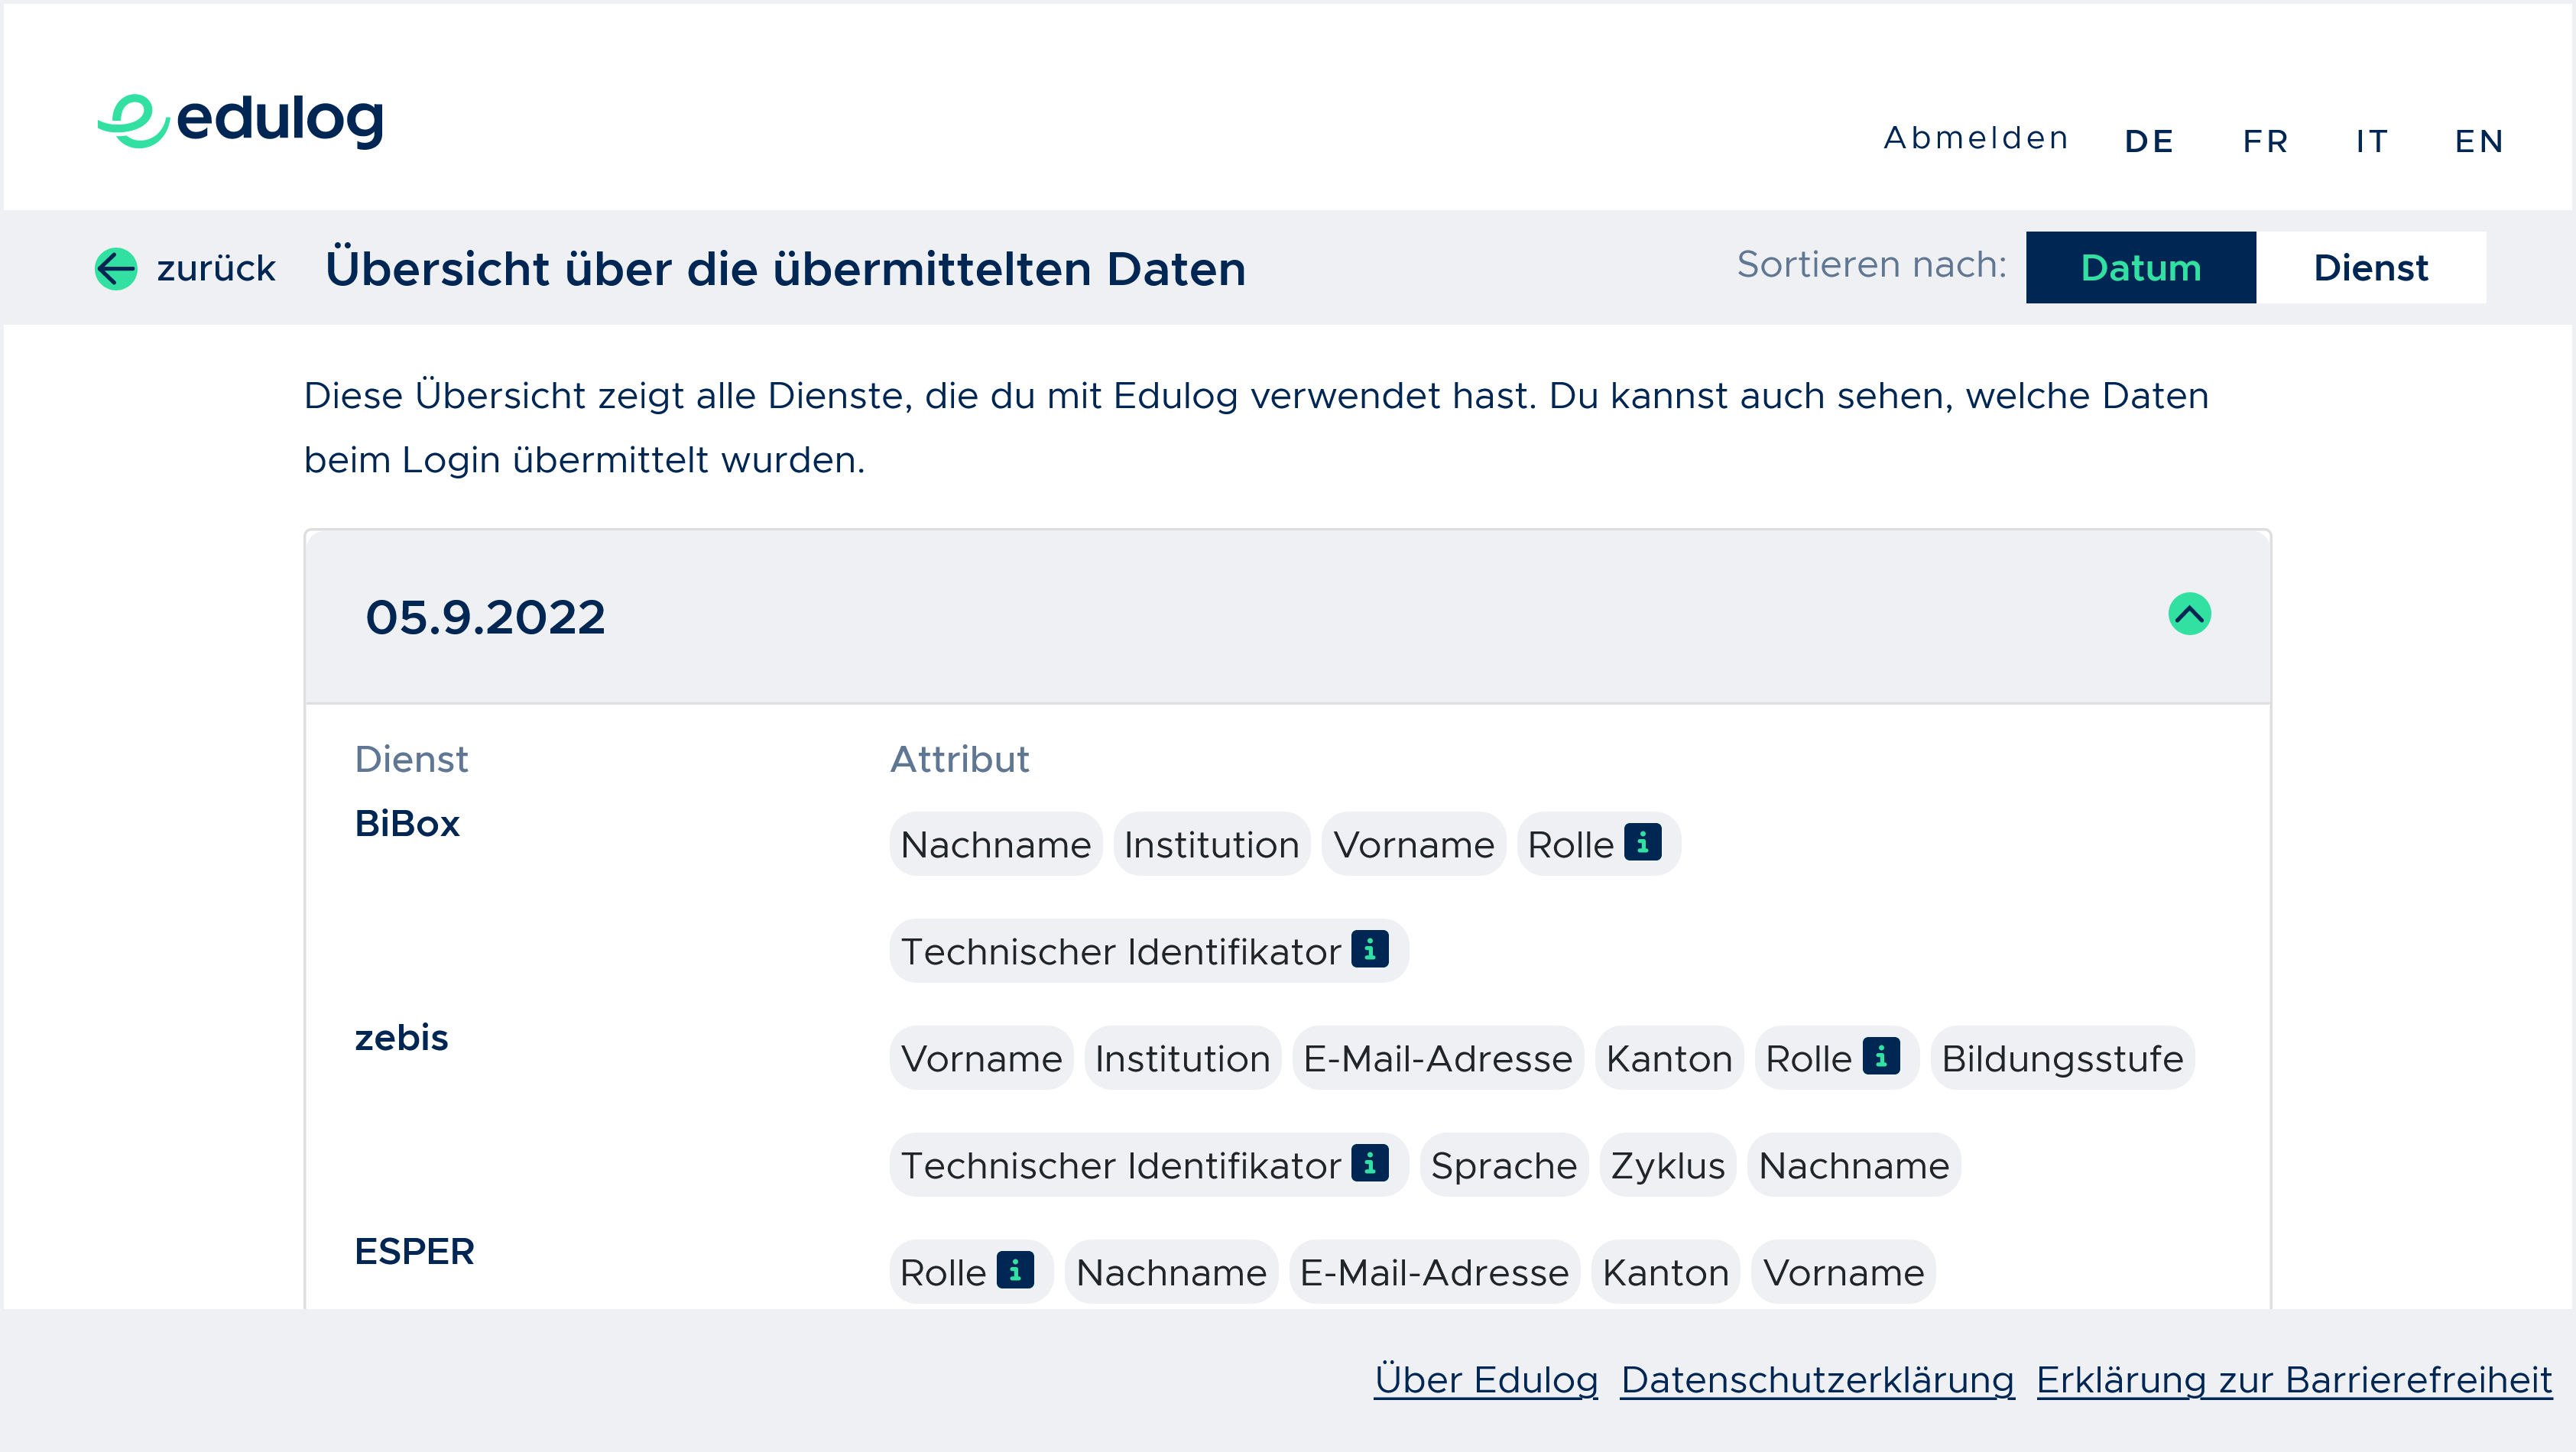
Task: Switch language to IT
Action: point(2372,141)
